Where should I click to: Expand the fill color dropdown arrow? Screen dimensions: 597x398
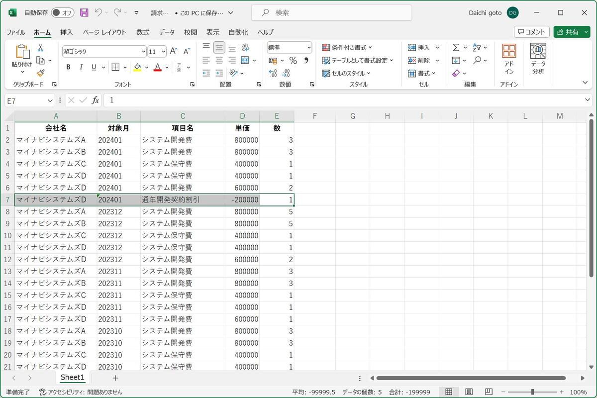point(146,67)
